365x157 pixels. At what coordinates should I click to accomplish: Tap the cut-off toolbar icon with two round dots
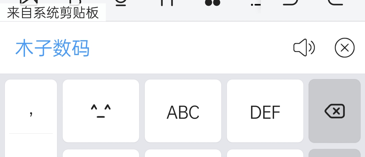(x=213, y=3)
